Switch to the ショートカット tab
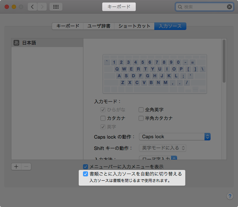Screen dimensions: 238x207 click(x=134, y=26)
